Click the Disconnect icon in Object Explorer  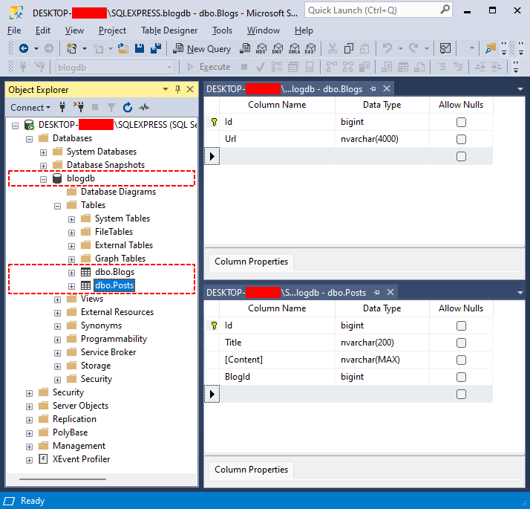coord(79,107)
